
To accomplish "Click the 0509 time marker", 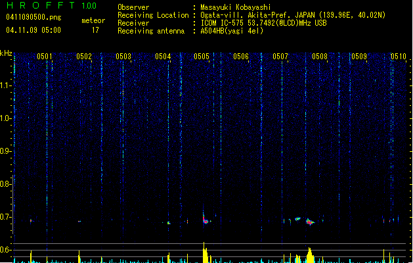I will point(359,57).
